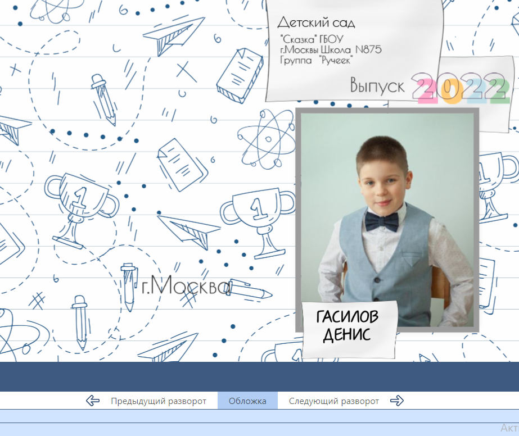This screenshot has width=519, height=436.
Task: Click the г.Москва text on the cover
Action: coord(187,287)
